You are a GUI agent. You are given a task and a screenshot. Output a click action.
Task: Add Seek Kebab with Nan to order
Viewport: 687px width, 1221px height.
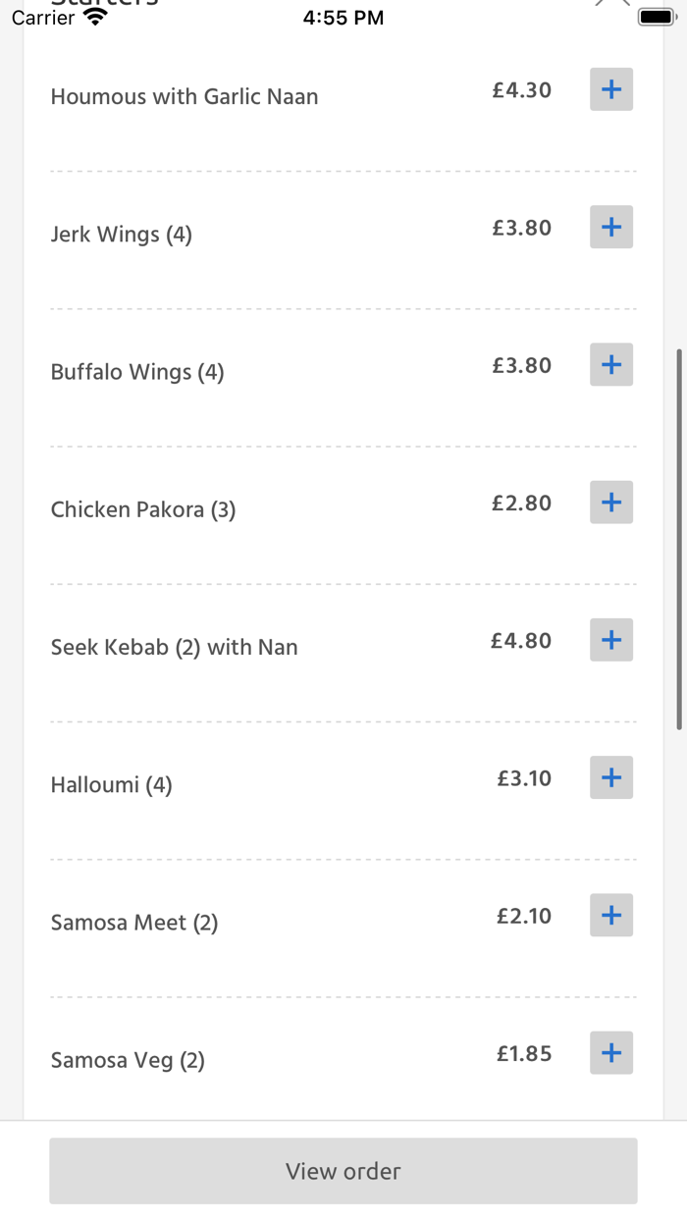pos(610,640)
